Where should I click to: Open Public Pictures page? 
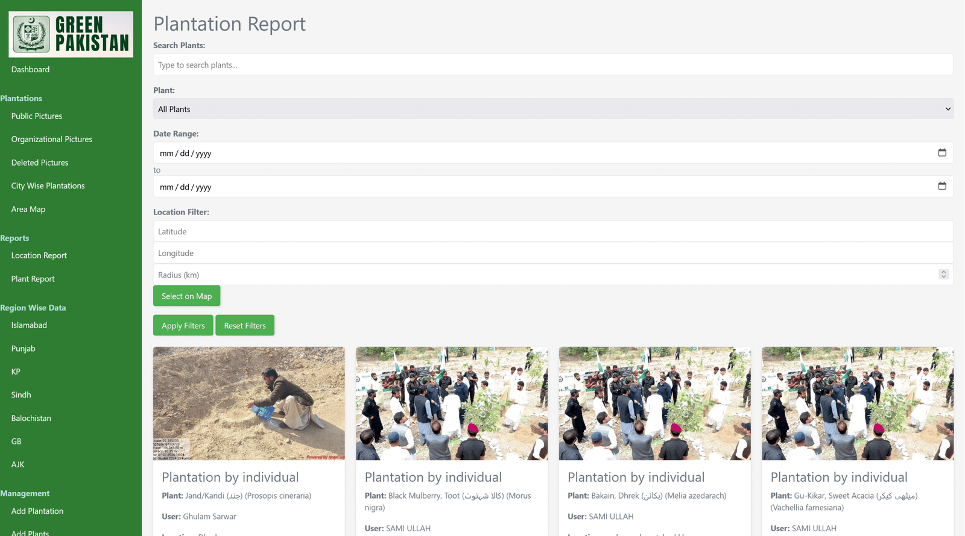point(37,116)
